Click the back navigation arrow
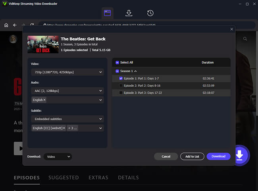Image resolution: width=258 pixels, height=191 pixels. 15,25
